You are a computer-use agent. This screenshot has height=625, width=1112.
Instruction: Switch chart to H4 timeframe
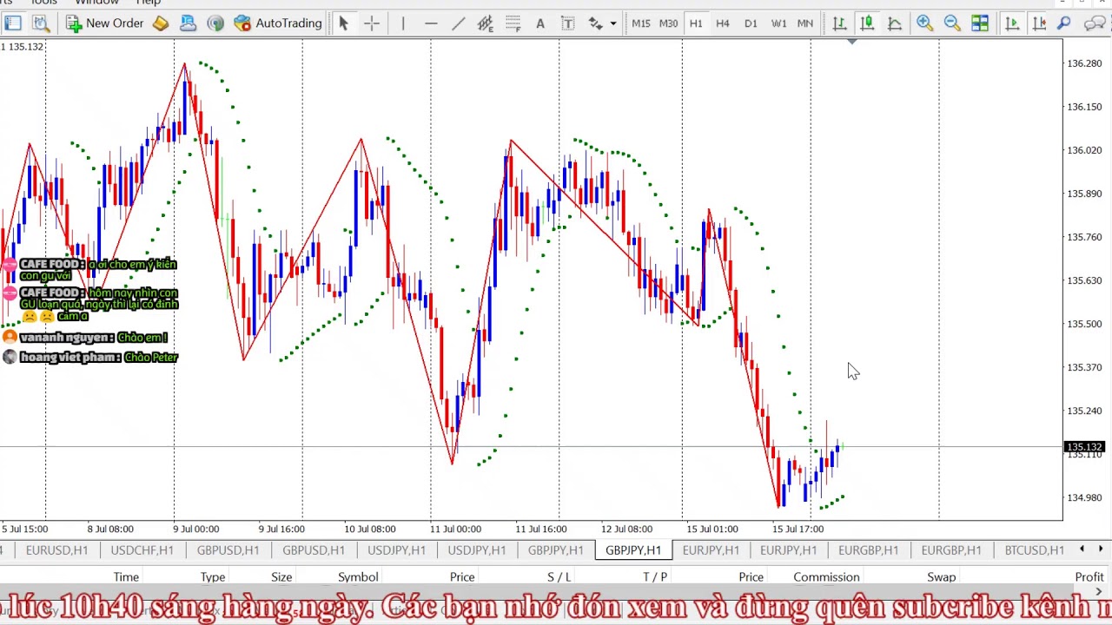coord(723,23)
